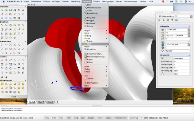Open Spotlight search in macOS menu bar
194x121 pixels.
(x=181, y=2)
